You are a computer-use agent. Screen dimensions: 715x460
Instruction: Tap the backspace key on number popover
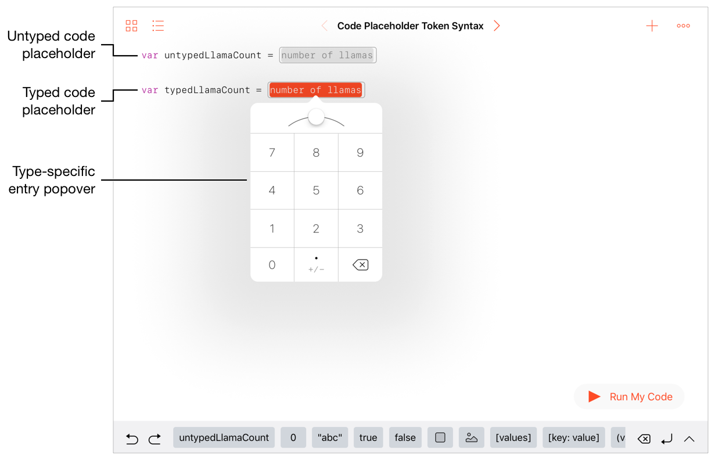pyautogui.click(x=360, y=265)
